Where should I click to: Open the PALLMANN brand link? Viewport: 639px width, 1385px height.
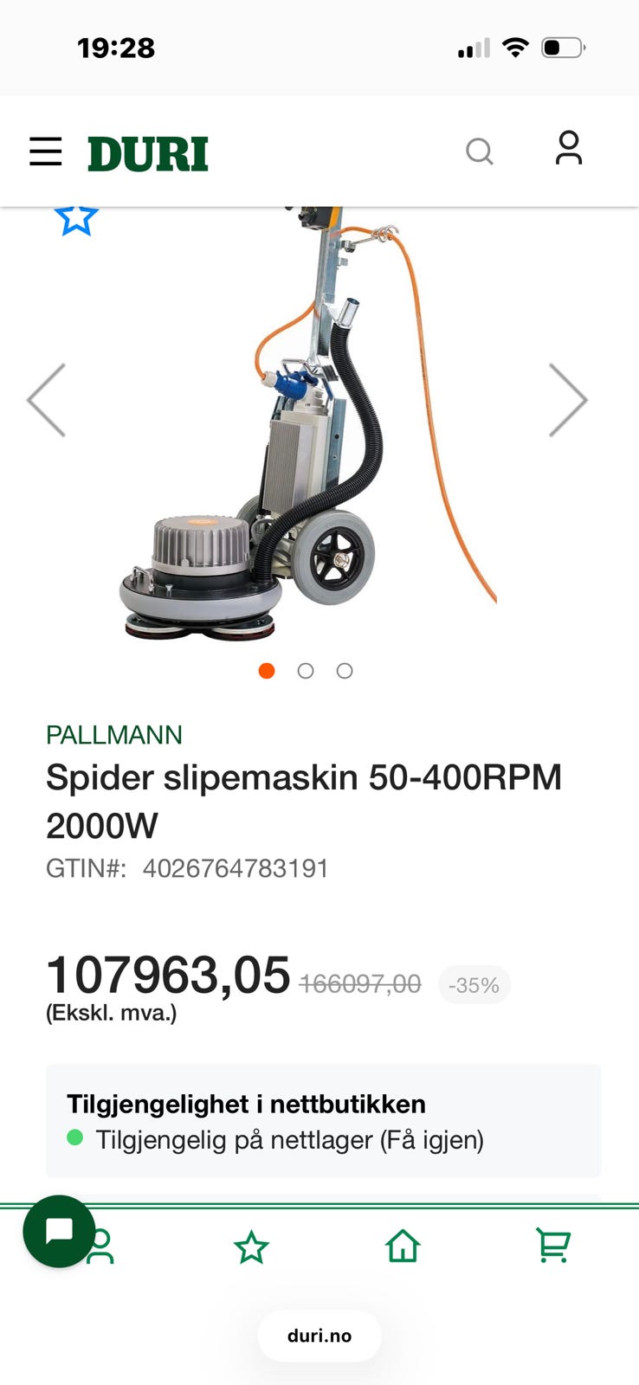click(x=114, y=735)
